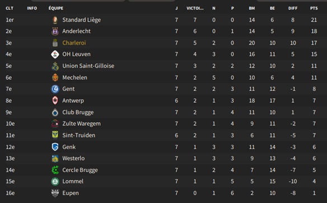Viewport: 327px width, 203px height.
Task: Click the Lommel team name
Action: coord(73,181)
